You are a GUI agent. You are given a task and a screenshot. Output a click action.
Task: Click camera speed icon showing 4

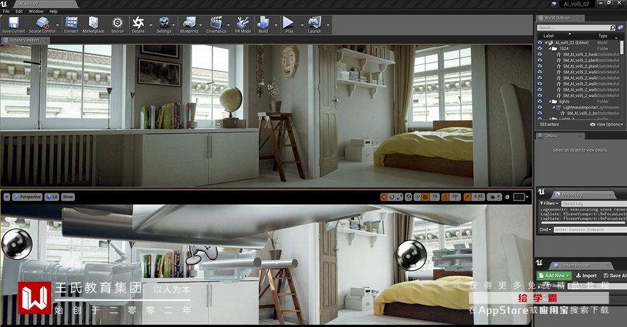tap(495, 197)
